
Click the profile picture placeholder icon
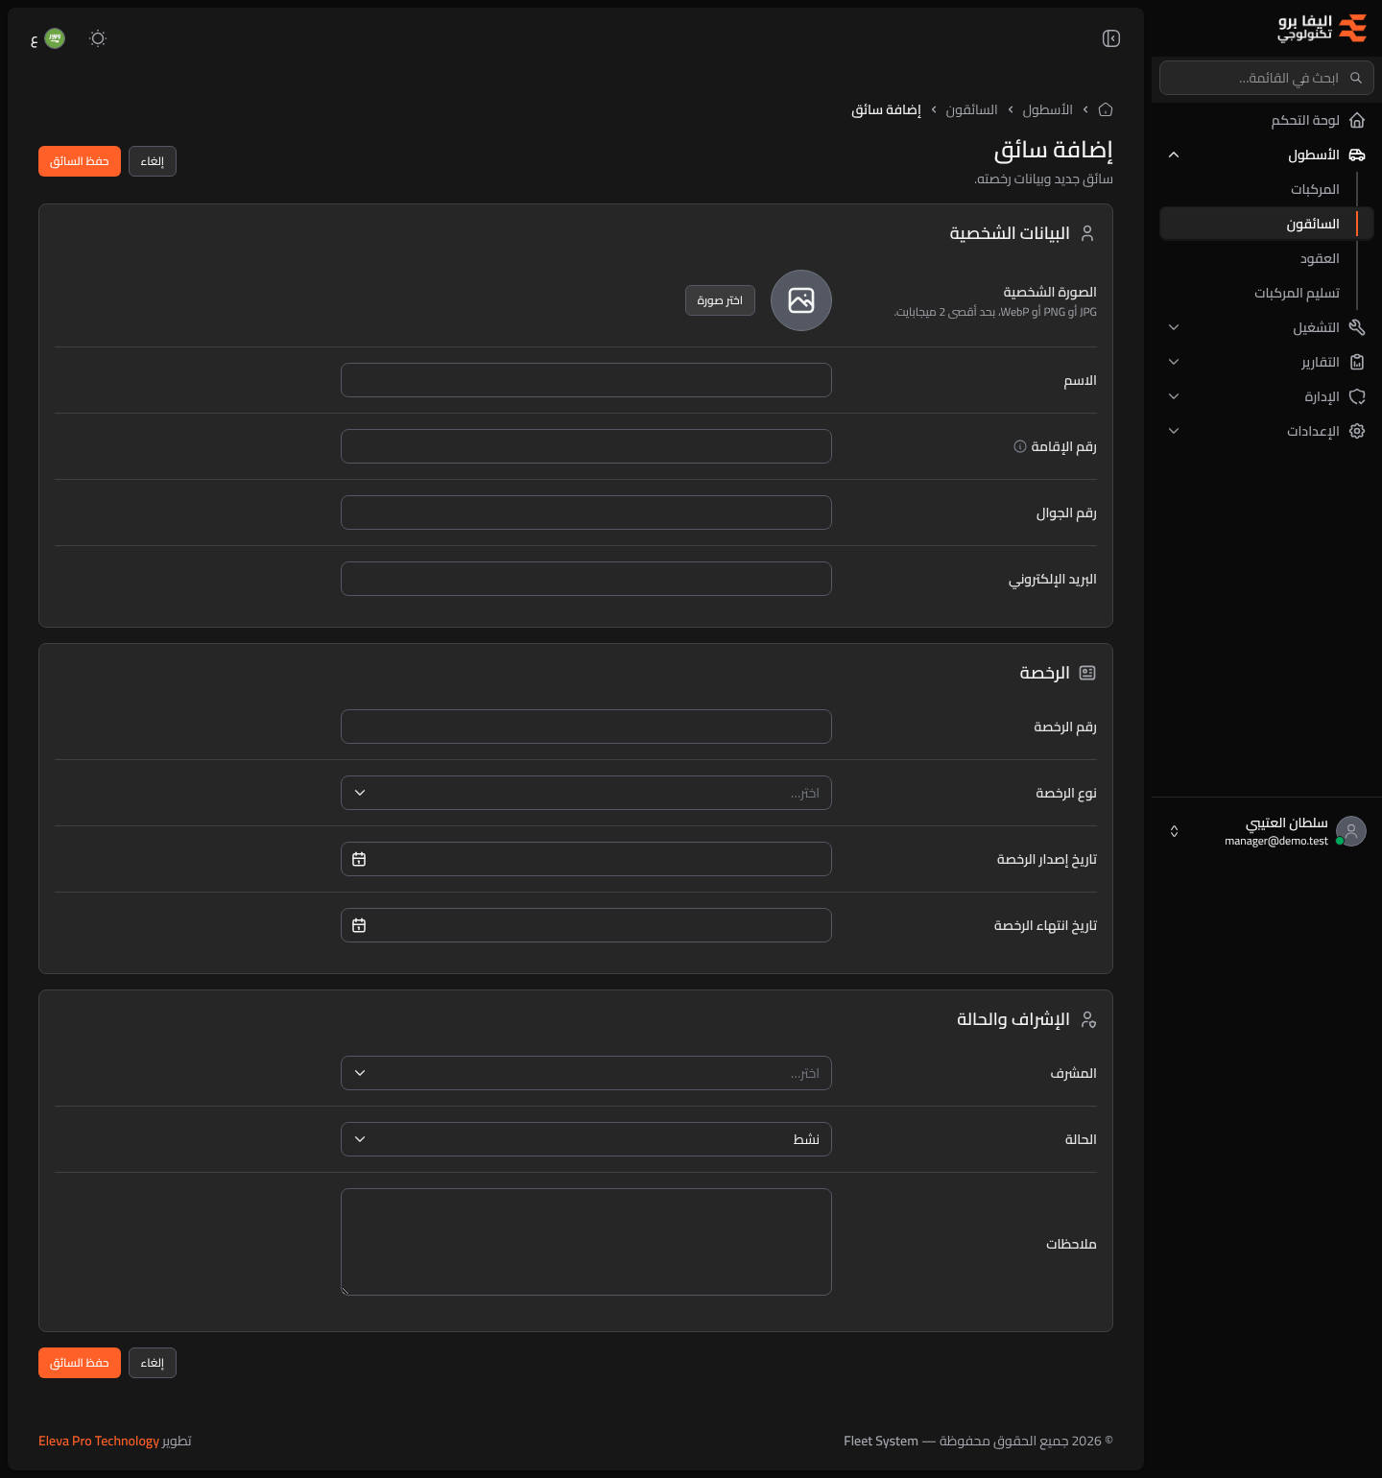pyautogui.click(x=801, y=300)
